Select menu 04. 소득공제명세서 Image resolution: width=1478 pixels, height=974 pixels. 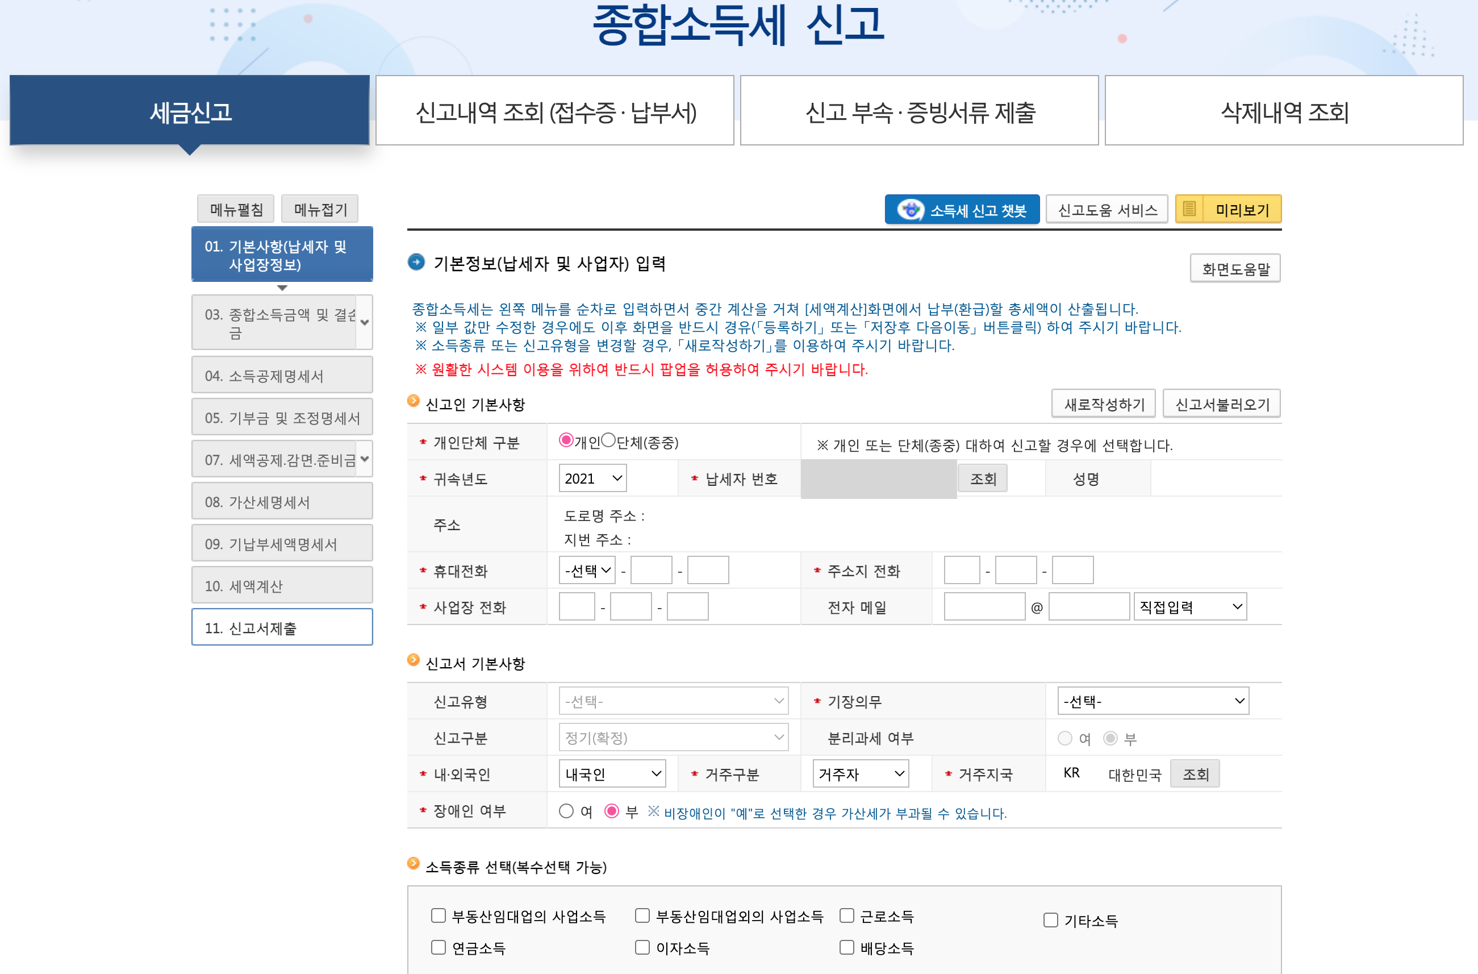click(282, 375)
